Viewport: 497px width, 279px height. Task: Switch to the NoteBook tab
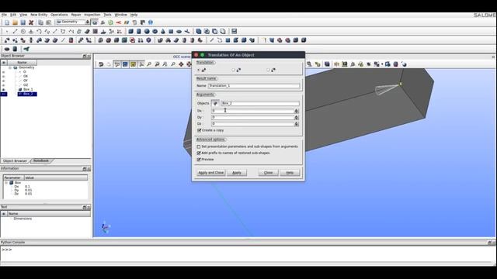coord(41,161)
